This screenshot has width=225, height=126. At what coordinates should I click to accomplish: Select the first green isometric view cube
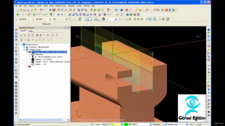[91, 10]
